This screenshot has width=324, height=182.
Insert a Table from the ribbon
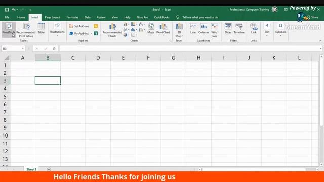click(41, 28)
